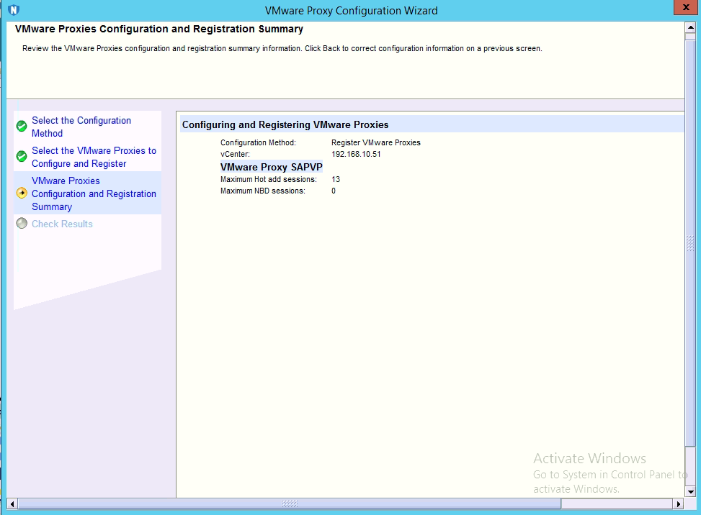The width and height of the screenshot is (701, 515).
Task: Go to Select the Configuration Method step
Action: [x=81, y=127]
